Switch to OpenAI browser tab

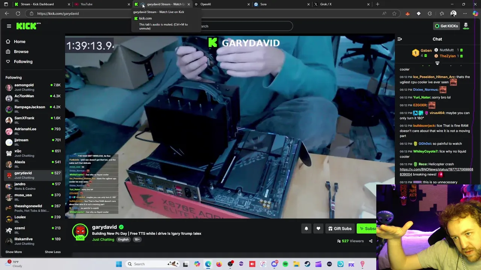(222, 4)
